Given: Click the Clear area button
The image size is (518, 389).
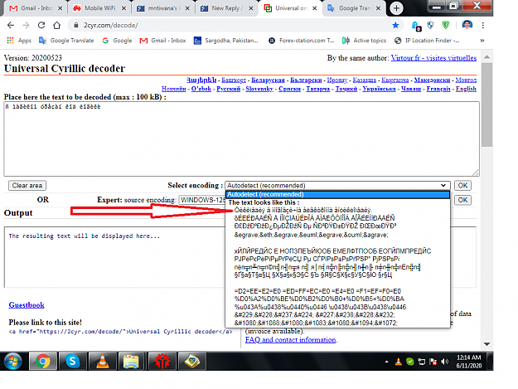Looking at the screenshot, I should (x=27, y=186).
